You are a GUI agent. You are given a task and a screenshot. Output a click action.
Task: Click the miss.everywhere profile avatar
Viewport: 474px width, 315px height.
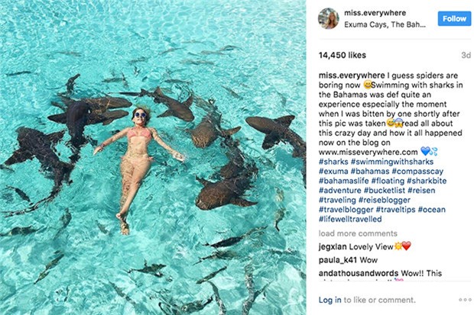(328, 18)
